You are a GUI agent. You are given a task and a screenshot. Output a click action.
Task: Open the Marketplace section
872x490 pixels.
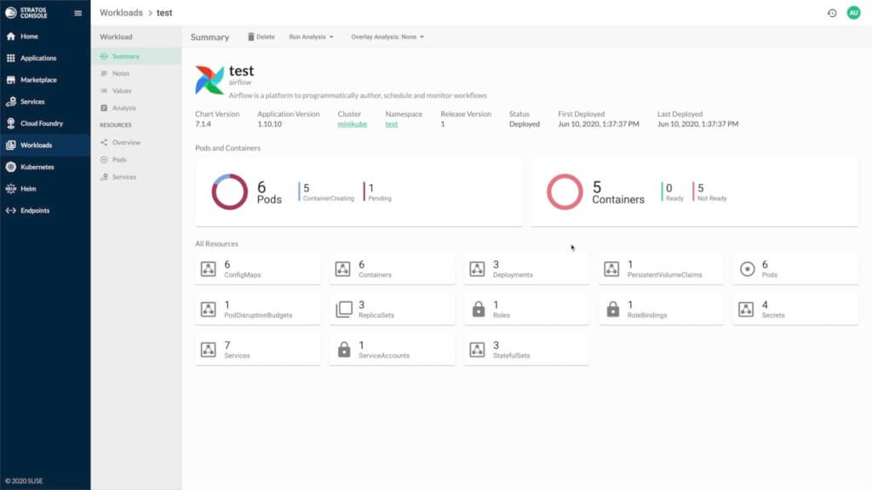click(x=45, y=80)
